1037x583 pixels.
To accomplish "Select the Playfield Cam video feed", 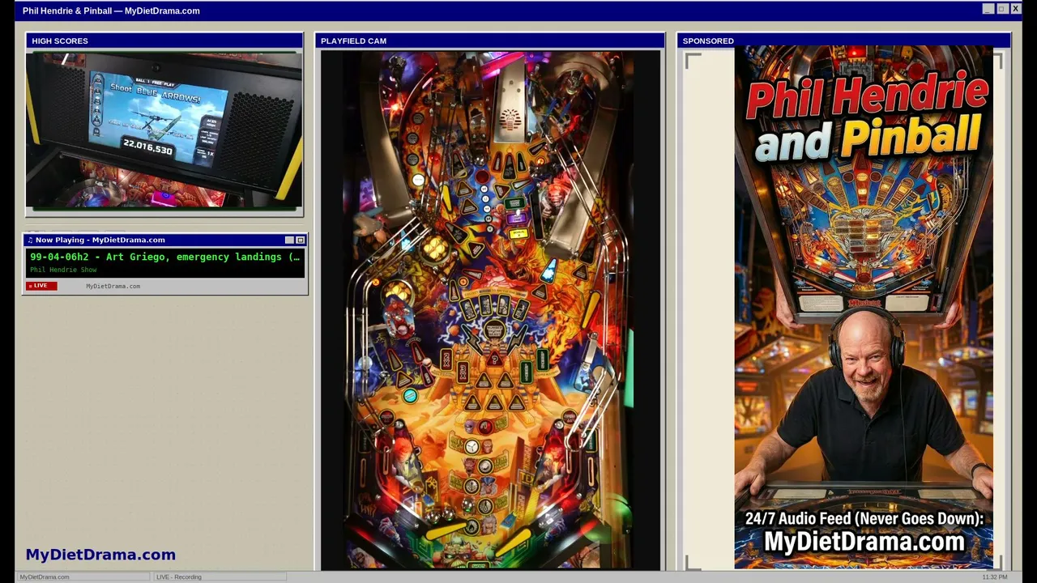I will coord(490,310).
